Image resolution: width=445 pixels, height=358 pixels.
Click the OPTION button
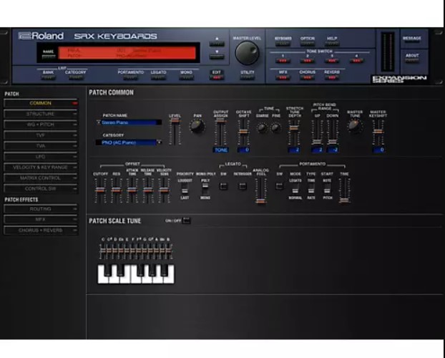308,44
